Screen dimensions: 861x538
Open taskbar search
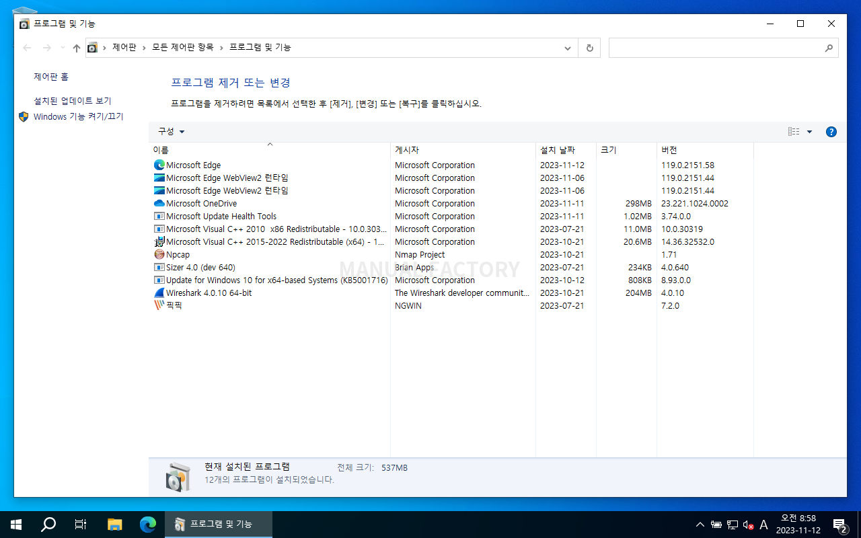point(48,525)
